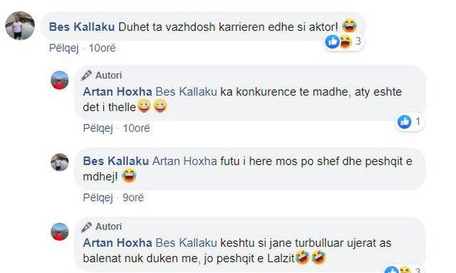Open Artan Hoxha's avatar on first reply
Viewport: 456px width, 273px height.
[x=60, y=80]
